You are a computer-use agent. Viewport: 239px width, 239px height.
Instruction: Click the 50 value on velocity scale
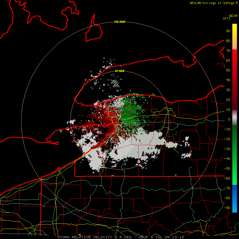coord(228,70)
